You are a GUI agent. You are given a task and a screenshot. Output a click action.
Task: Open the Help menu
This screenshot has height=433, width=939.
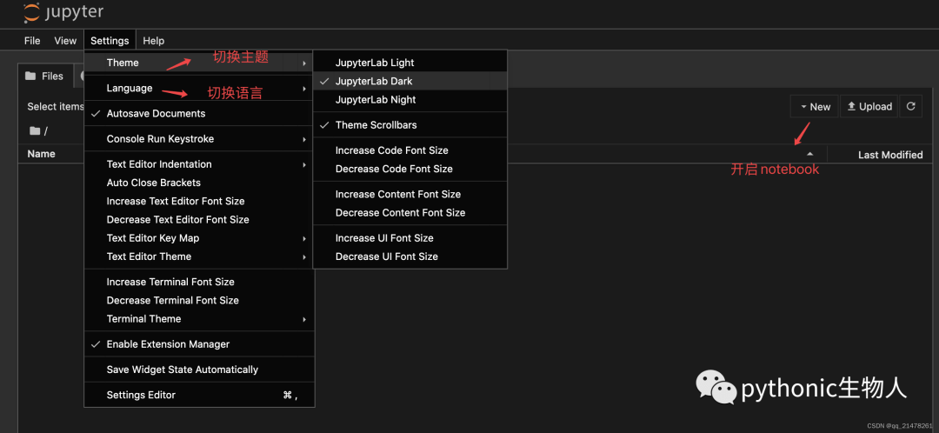coord(153,41)
